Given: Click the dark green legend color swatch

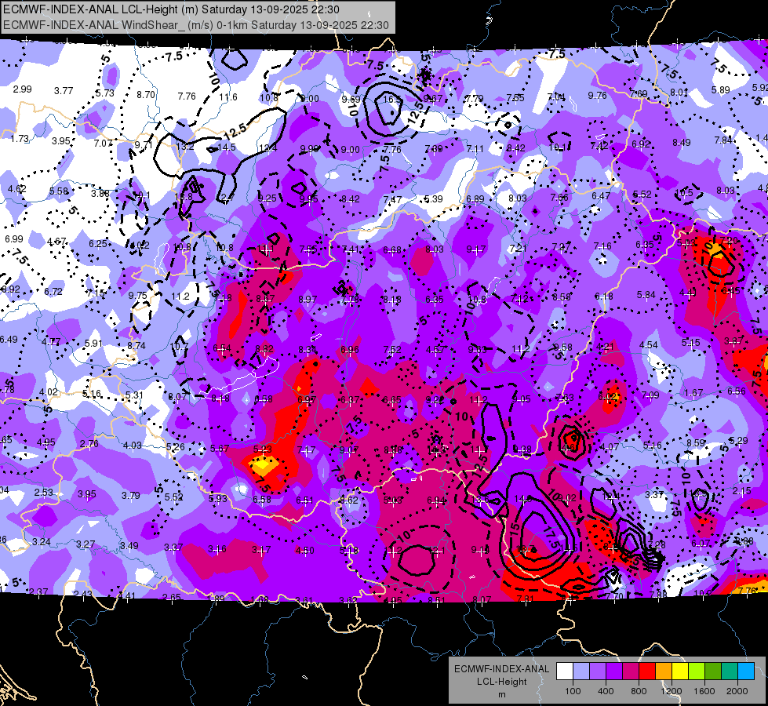Looking at the screenshot, I should (x=713, y=671).
